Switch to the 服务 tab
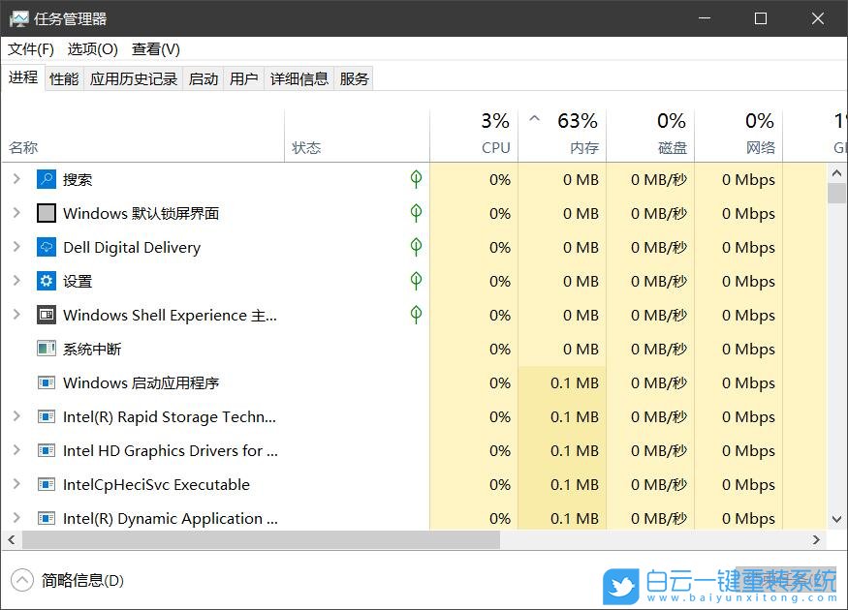Viewport: 848px width, 610px height. tap(354, 78)
